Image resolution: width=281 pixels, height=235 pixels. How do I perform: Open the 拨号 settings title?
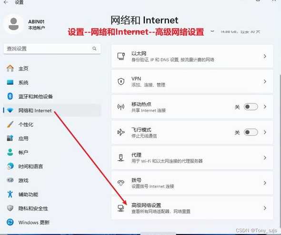[136, 180]
